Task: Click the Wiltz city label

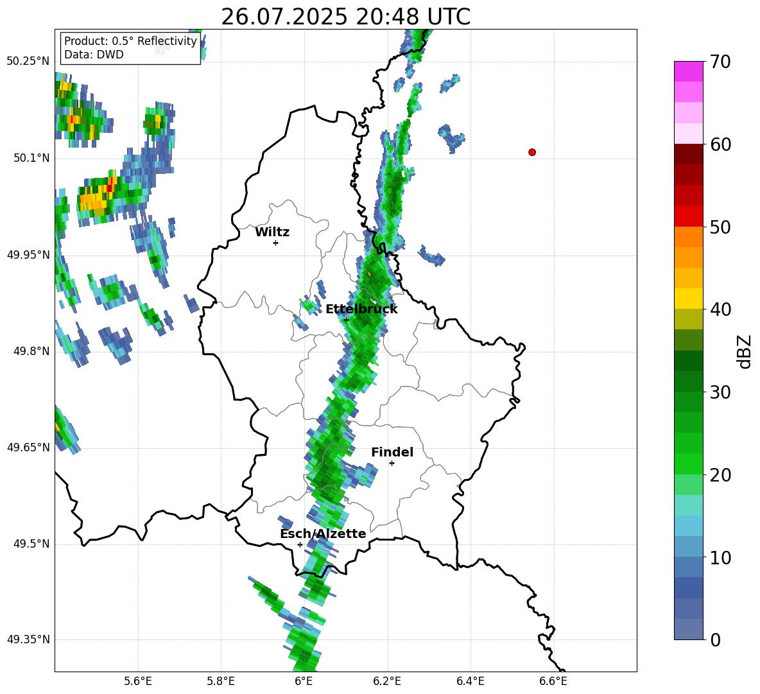Action: 272,232
